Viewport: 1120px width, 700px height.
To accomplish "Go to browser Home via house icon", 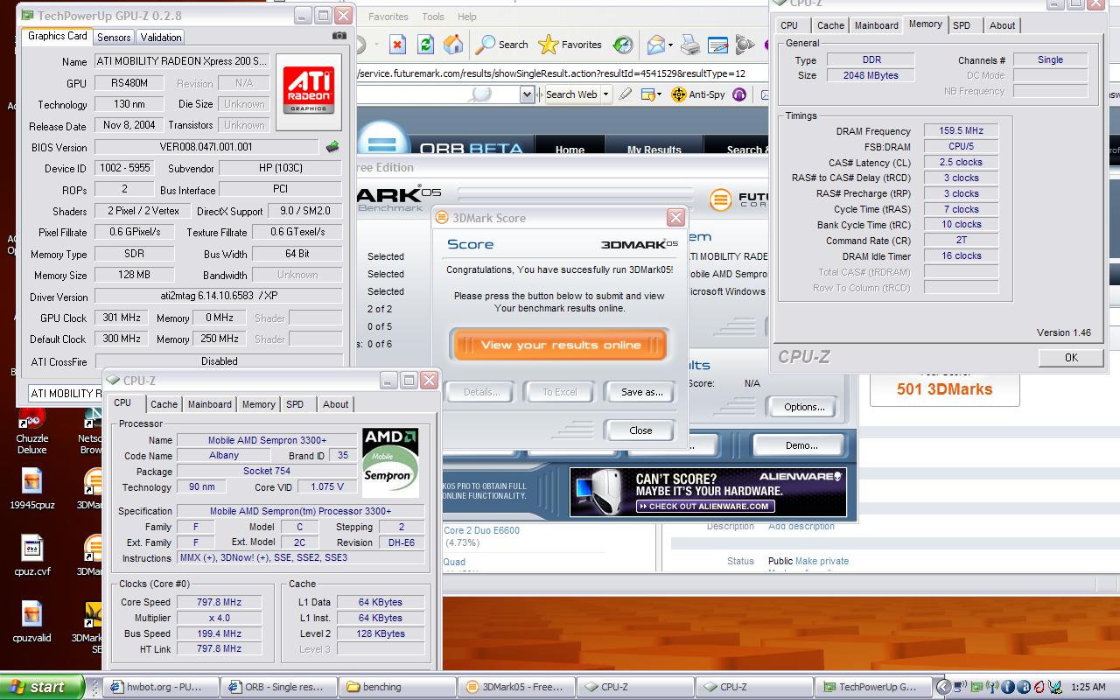I will coord(453,44).
